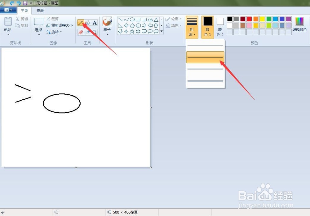Select the Text tool (A)
The width and height of the screenshot is (310, 216).
coord(95,23)
